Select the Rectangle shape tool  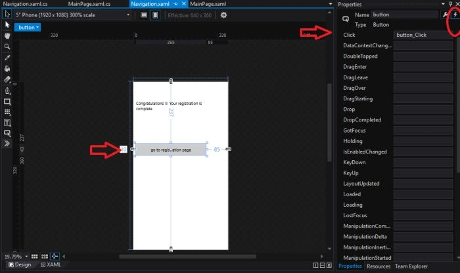click(7, 102)
